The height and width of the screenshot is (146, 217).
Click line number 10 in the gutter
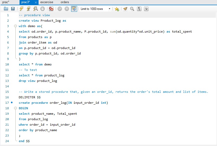[7, 64]
